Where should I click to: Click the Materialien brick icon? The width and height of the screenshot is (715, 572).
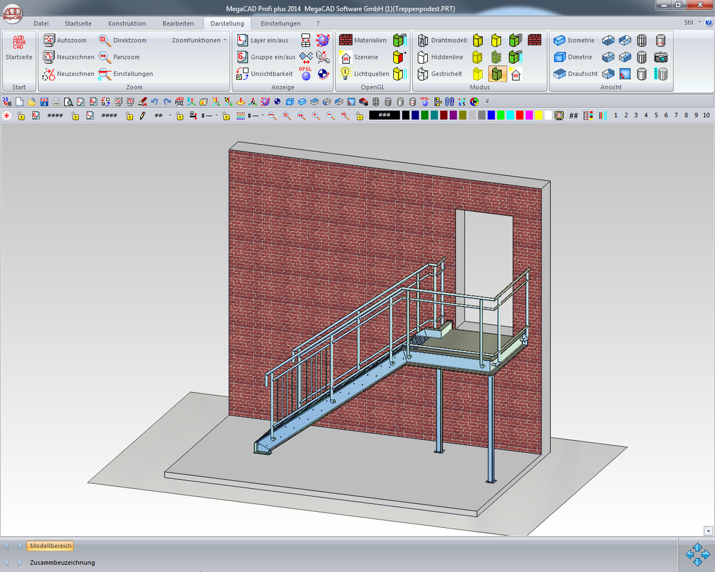coord(346,41)
